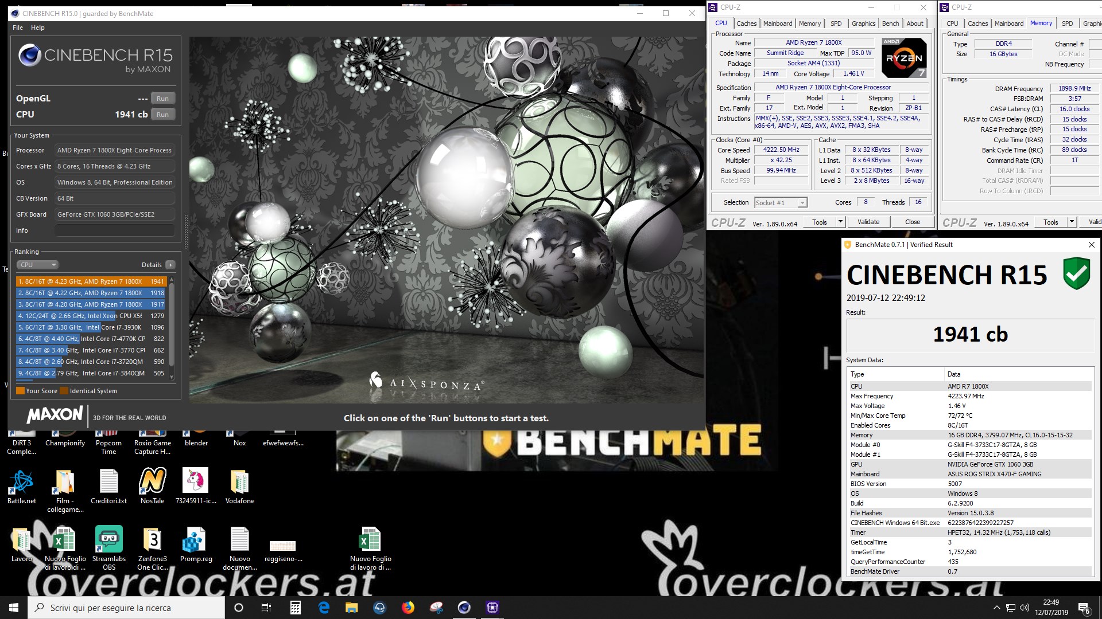Switch to Caches tab in first CPU-Z window
Image resolution: width=1102 pixels, height=619 pixels.
[746, 23]
